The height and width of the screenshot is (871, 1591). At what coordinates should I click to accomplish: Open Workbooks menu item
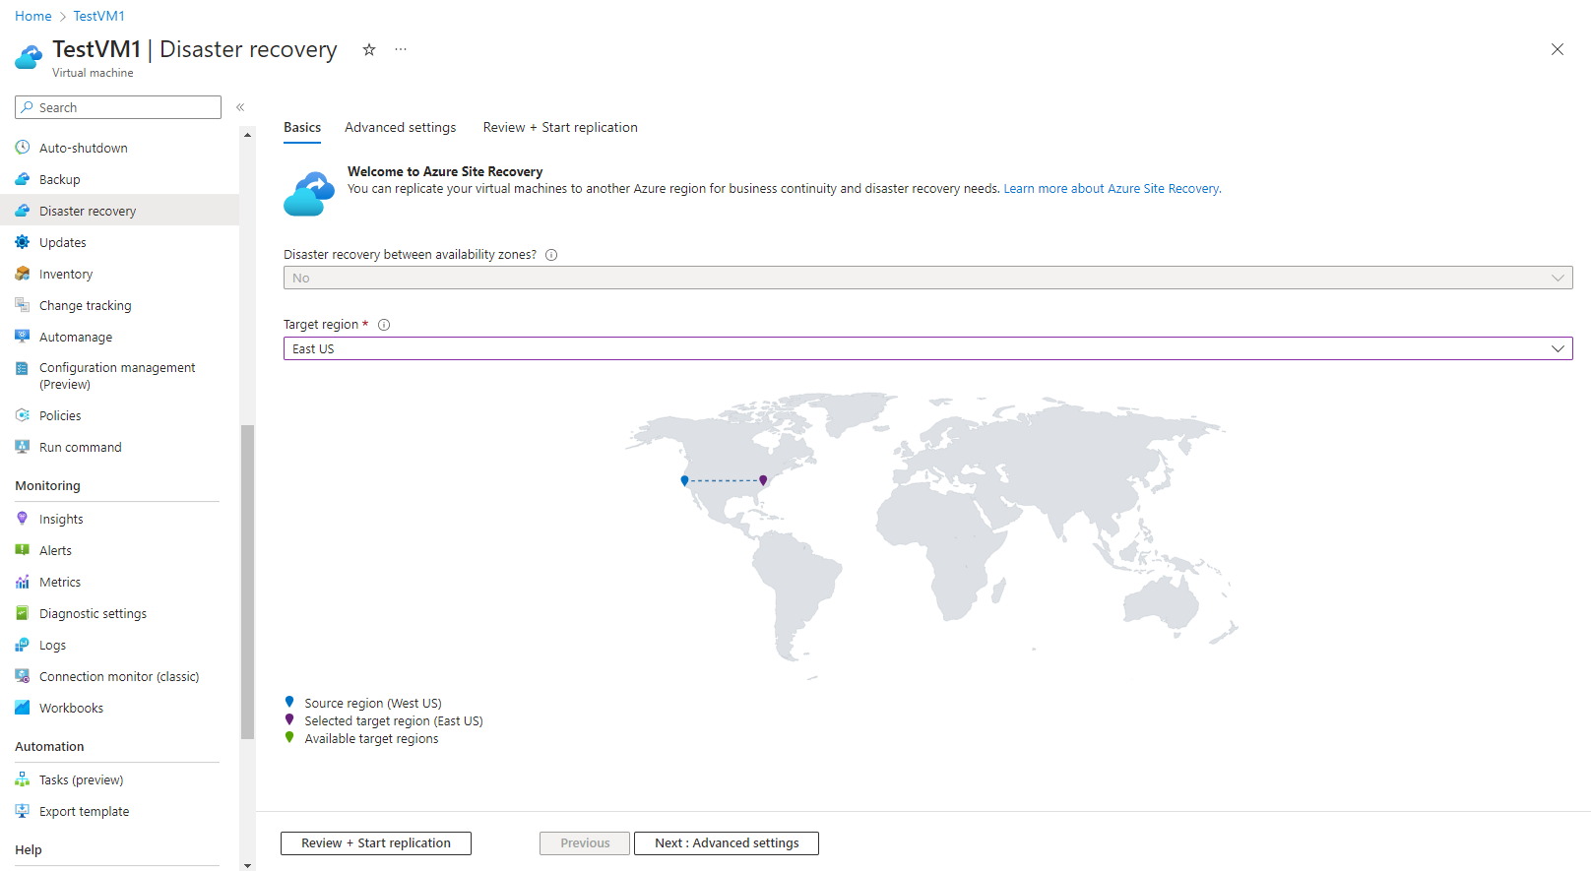[x=119, y=708]
